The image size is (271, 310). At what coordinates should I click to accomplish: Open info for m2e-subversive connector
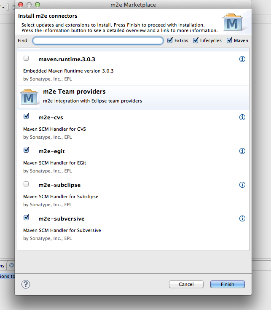pos(242,218)
